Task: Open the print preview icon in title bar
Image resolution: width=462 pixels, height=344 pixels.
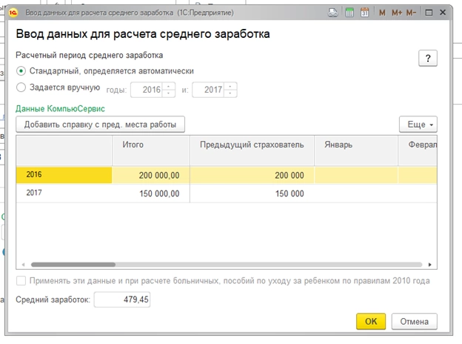Action: point(333,13)
